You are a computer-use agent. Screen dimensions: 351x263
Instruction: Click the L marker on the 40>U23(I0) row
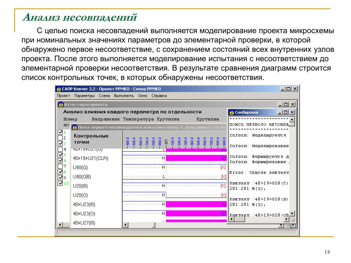[223, 204]
